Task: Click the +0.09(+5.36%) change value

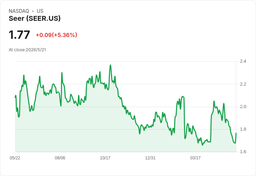Action: [x=56, y=35]
